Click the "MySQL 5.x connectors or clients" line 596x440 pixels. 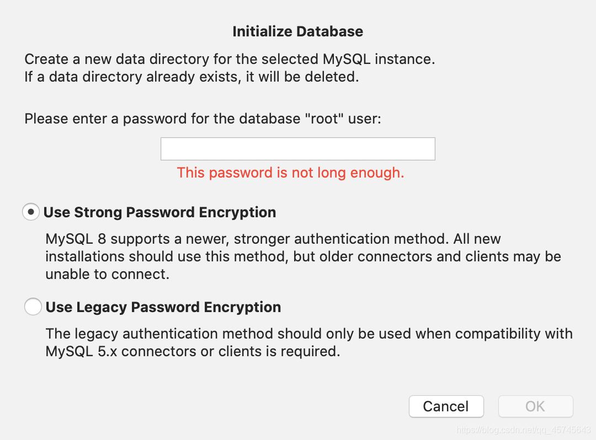pos(193,351)
